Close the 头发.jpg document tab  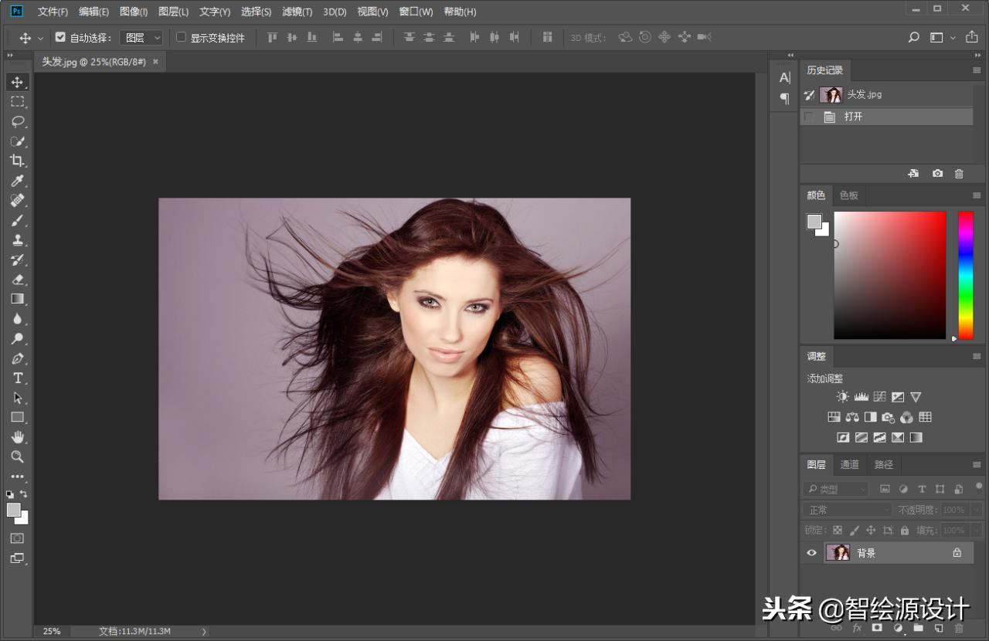pos(155,62)
